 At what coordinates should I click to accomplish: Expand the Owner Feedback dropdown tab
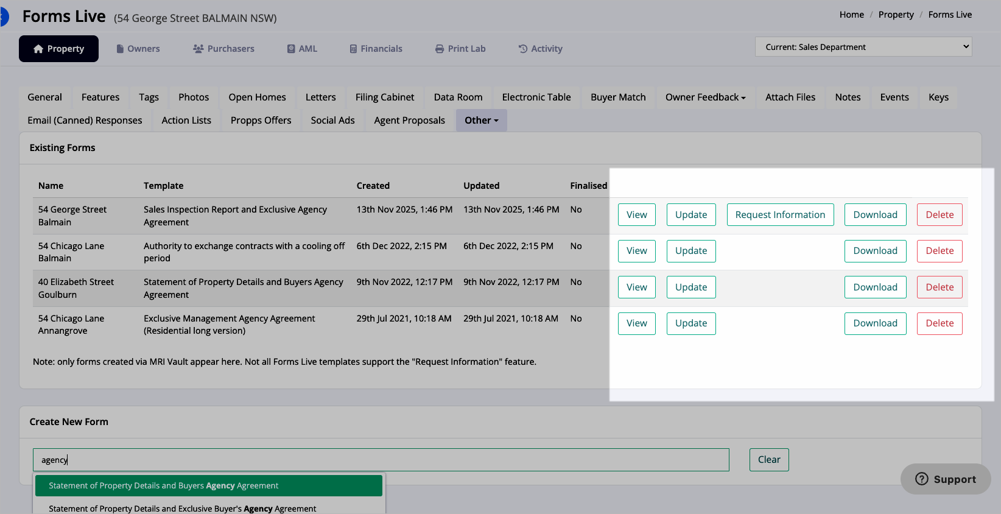[705, 97]
